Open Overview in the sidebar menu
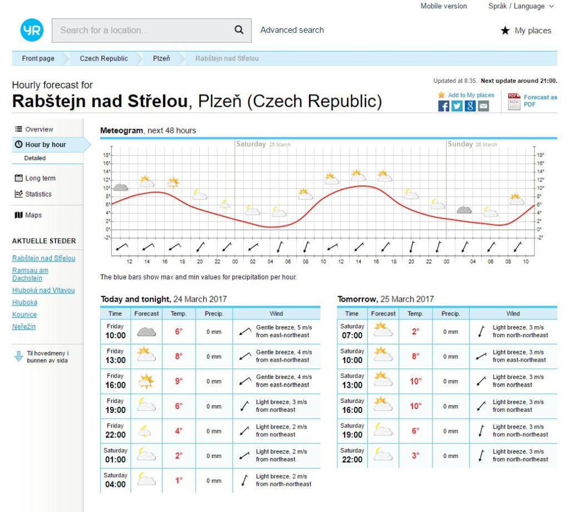 point(40,129)
